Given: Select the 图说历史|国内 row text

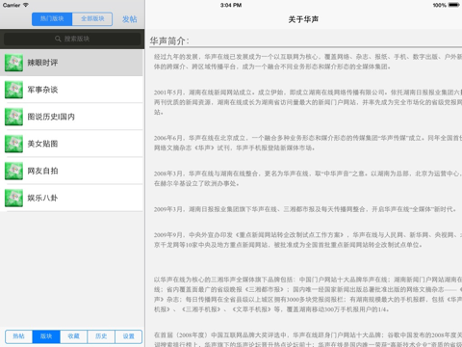Looking at the screenshot, I should coord(51,117).
